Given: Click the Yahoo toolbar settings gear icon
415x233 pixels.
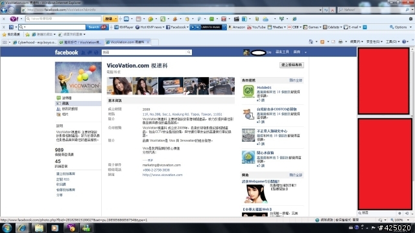Looking at the screenshot, I should coord(410,19).
